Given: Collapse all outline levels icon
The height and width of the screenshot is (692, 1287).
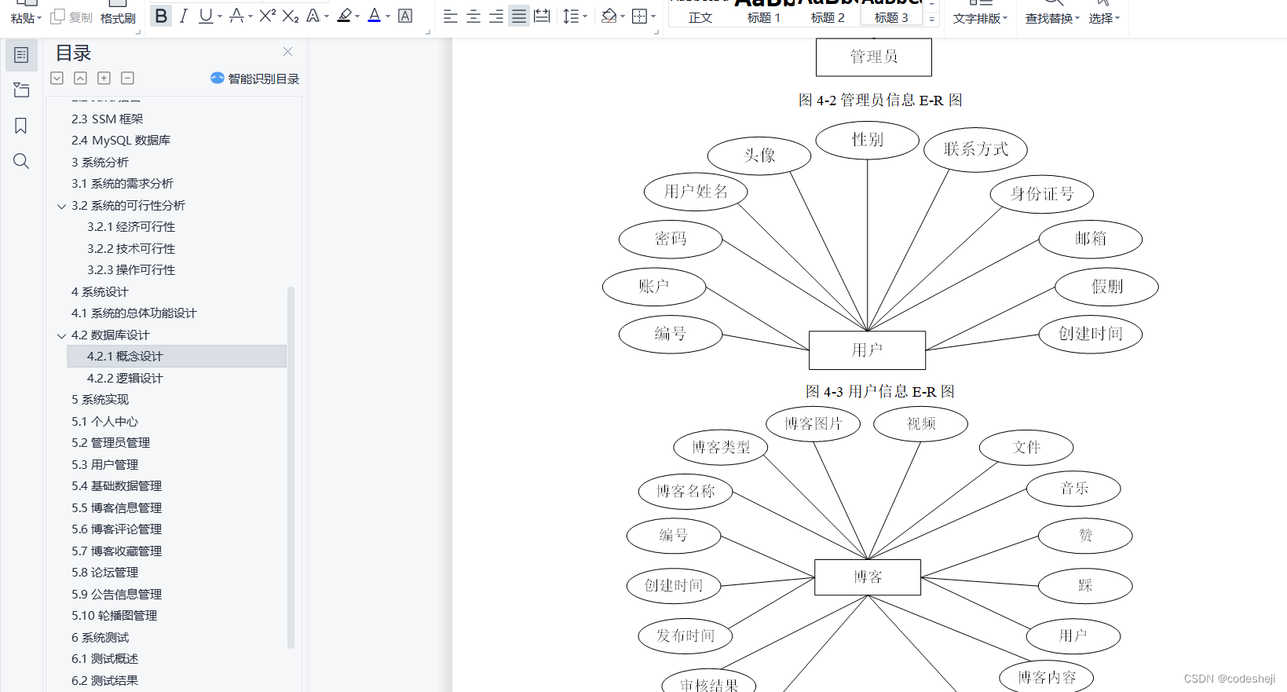Looking at the screenshot, I should click(80, 78).
